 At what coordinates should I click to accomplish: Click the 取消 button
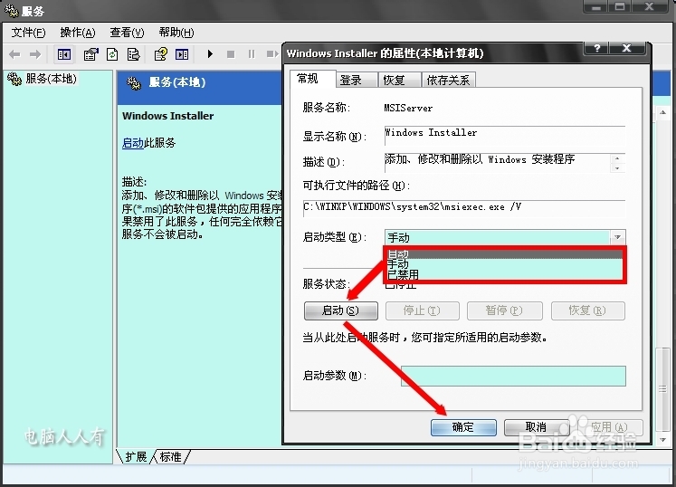click(537, 427)
